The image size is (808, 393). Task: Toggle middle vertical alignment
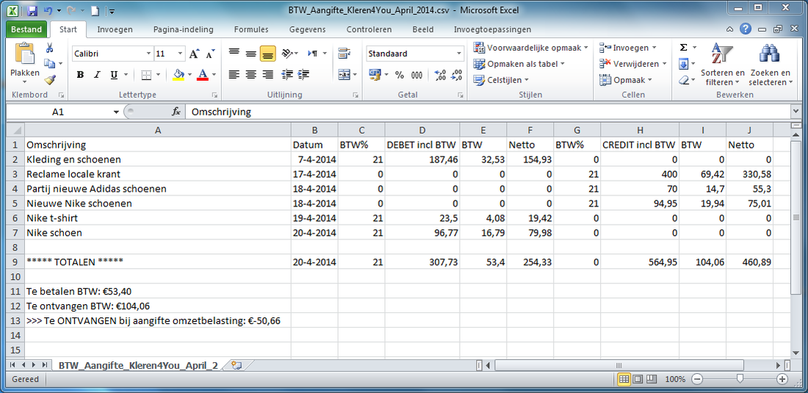click(251, 54)
